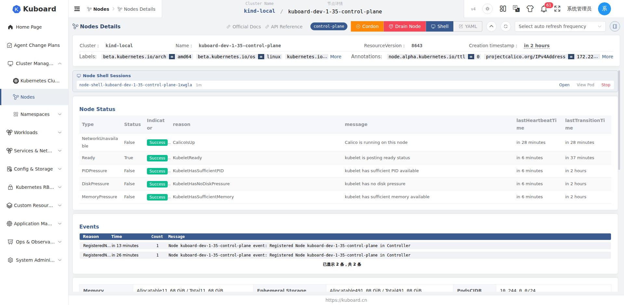Click the Services & Network icon
Viewport: 624px width, 305px height.
tap(9, 151)
